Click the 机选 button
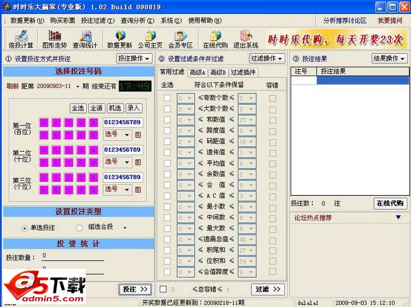Screen dimensions: 411x307 tap(115, 108)
